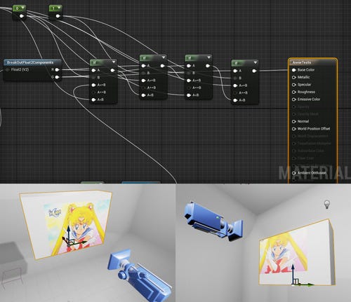Click A input pin on first If node

[94, 70]
